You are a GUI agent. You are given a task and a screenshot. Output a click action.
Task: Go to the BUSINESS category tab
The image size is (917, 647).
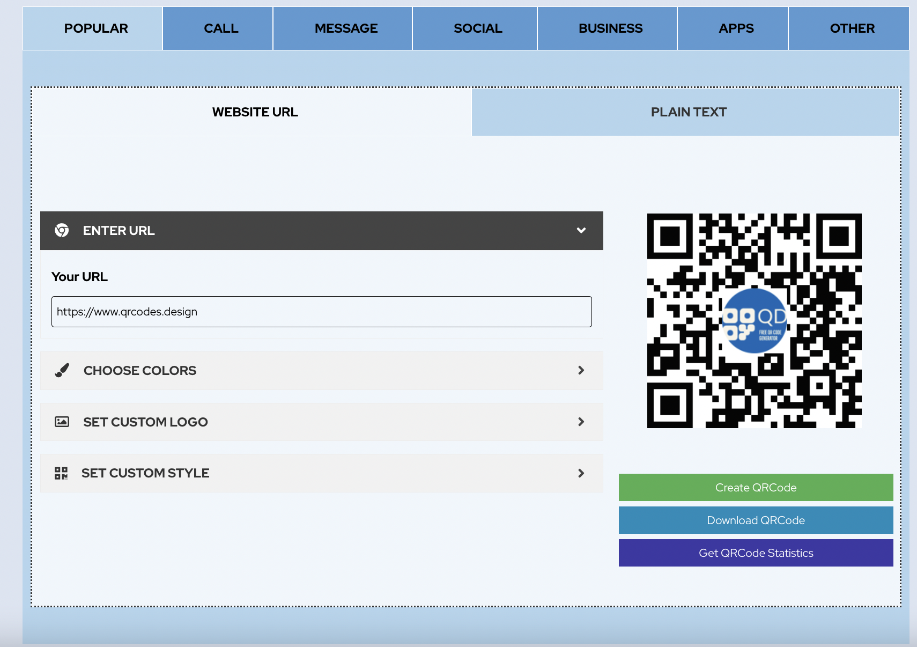point(608,28)
